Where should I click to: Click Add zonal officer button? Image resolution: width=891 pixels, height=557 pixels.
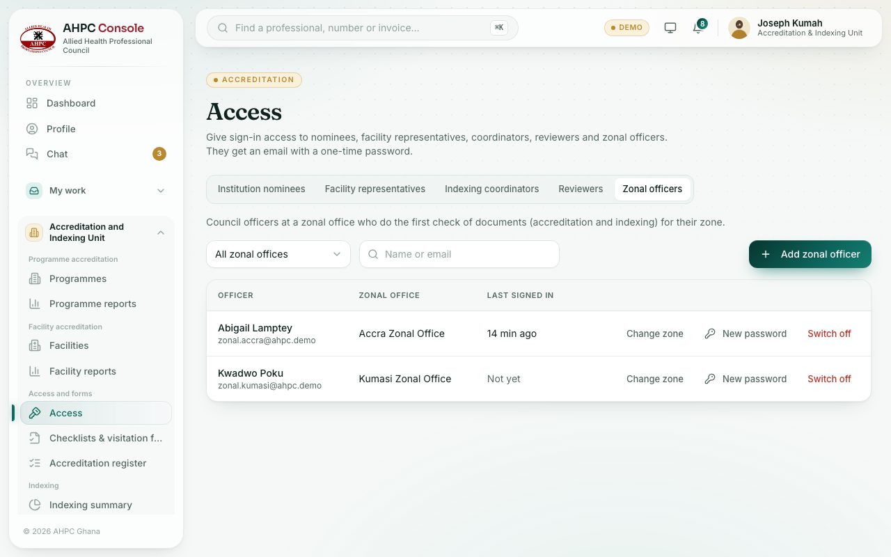click(x=810, y=254)
